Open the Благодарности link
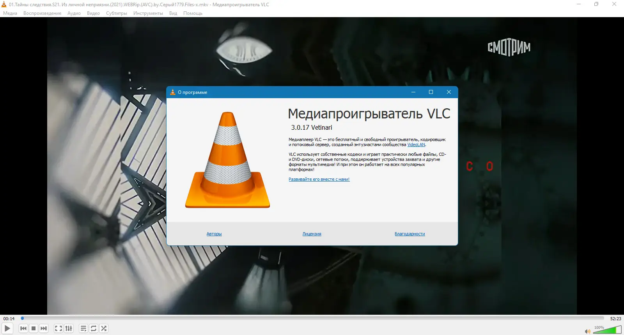Screen dimensions: 624x335 coord(410,234)
